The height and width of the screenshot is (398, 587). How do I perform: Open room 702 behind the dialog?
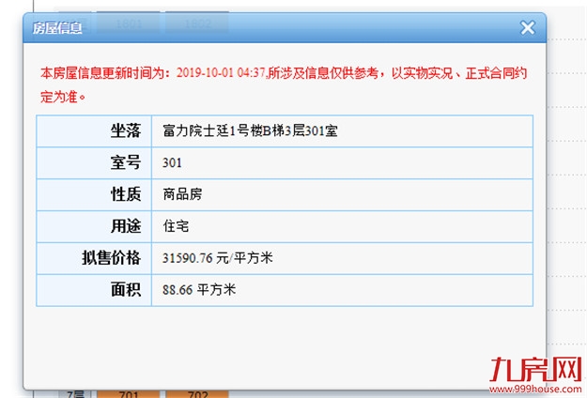pyautogui.click(x=197, y=394)
